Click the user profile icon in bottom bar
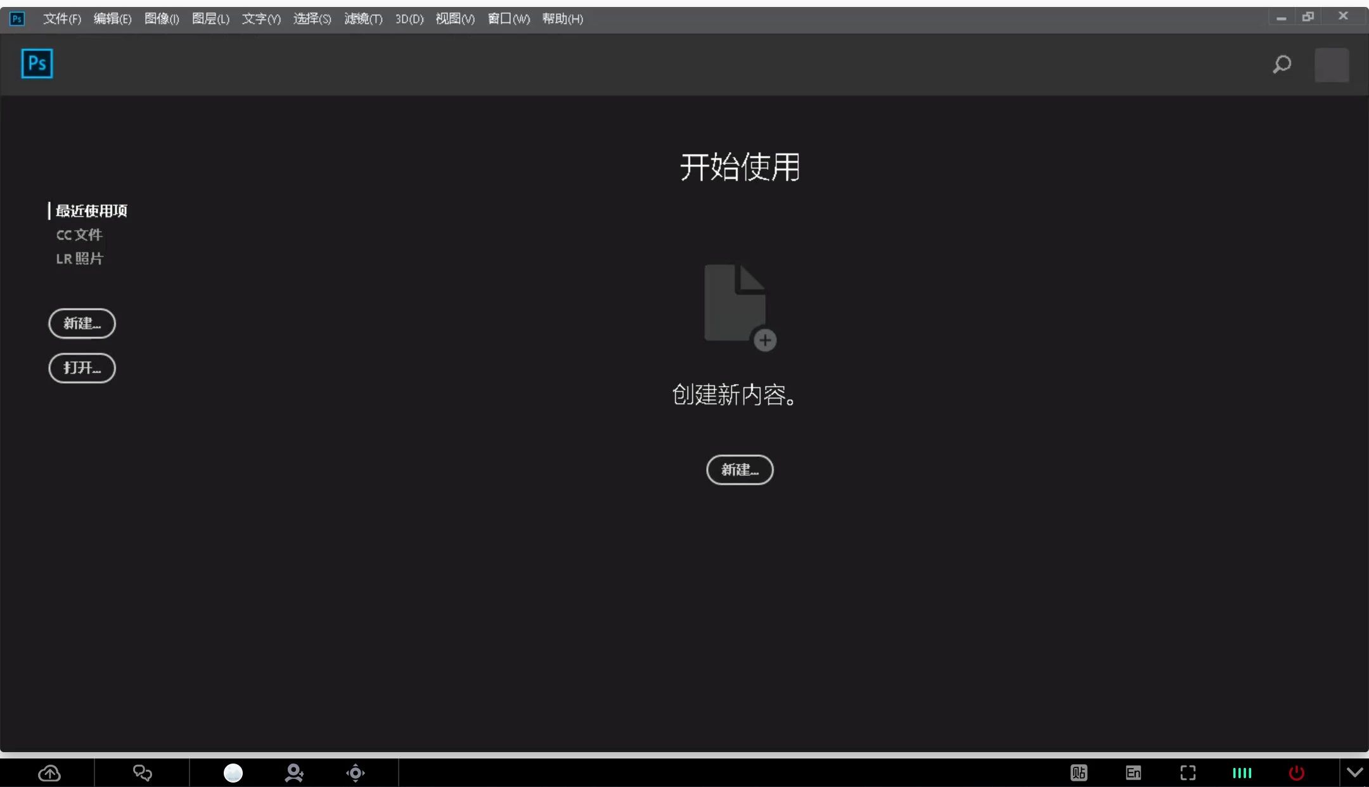Viewport: 1369px width, 787px height. click(x=294, y=773)
